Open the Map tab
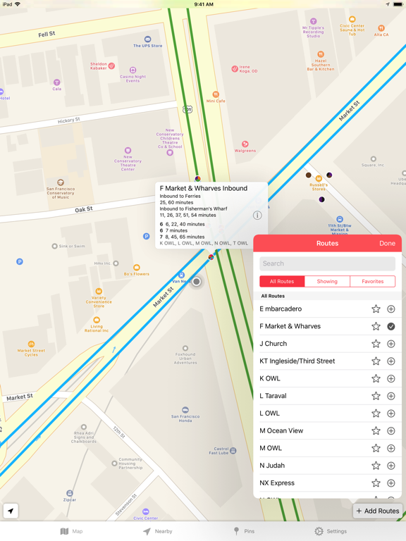This screenshot has height=541, width=406. tap(71, 531)
